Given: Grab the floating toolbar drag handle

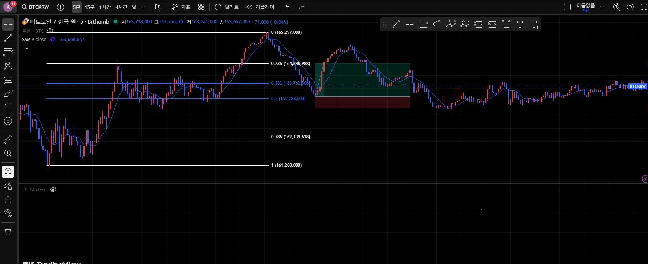Looking at the screenshot, I should coord(384,24).
